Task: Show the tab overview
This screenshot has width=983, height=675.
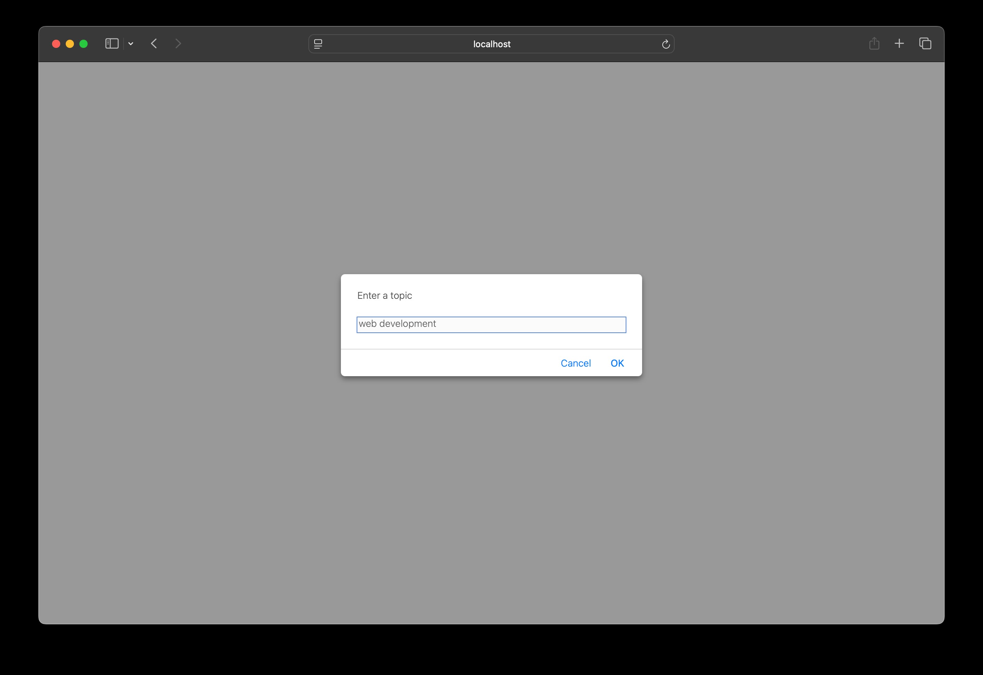Action: pyautogui.click(x=925, y=43)
